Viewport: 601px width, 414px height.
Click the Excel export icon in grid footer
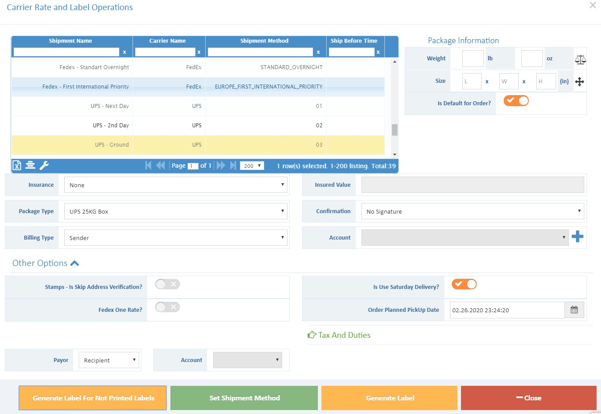pyautogui.click(x=17, y=165)
